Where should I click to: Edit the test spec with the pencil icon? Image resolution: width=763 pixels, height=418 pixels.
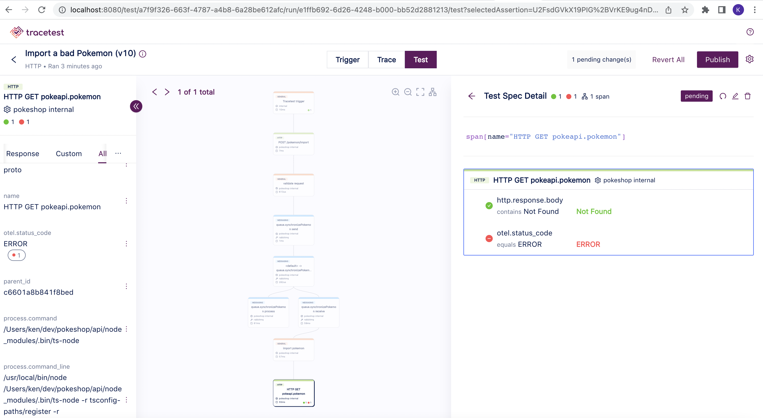tap(736, 96)
